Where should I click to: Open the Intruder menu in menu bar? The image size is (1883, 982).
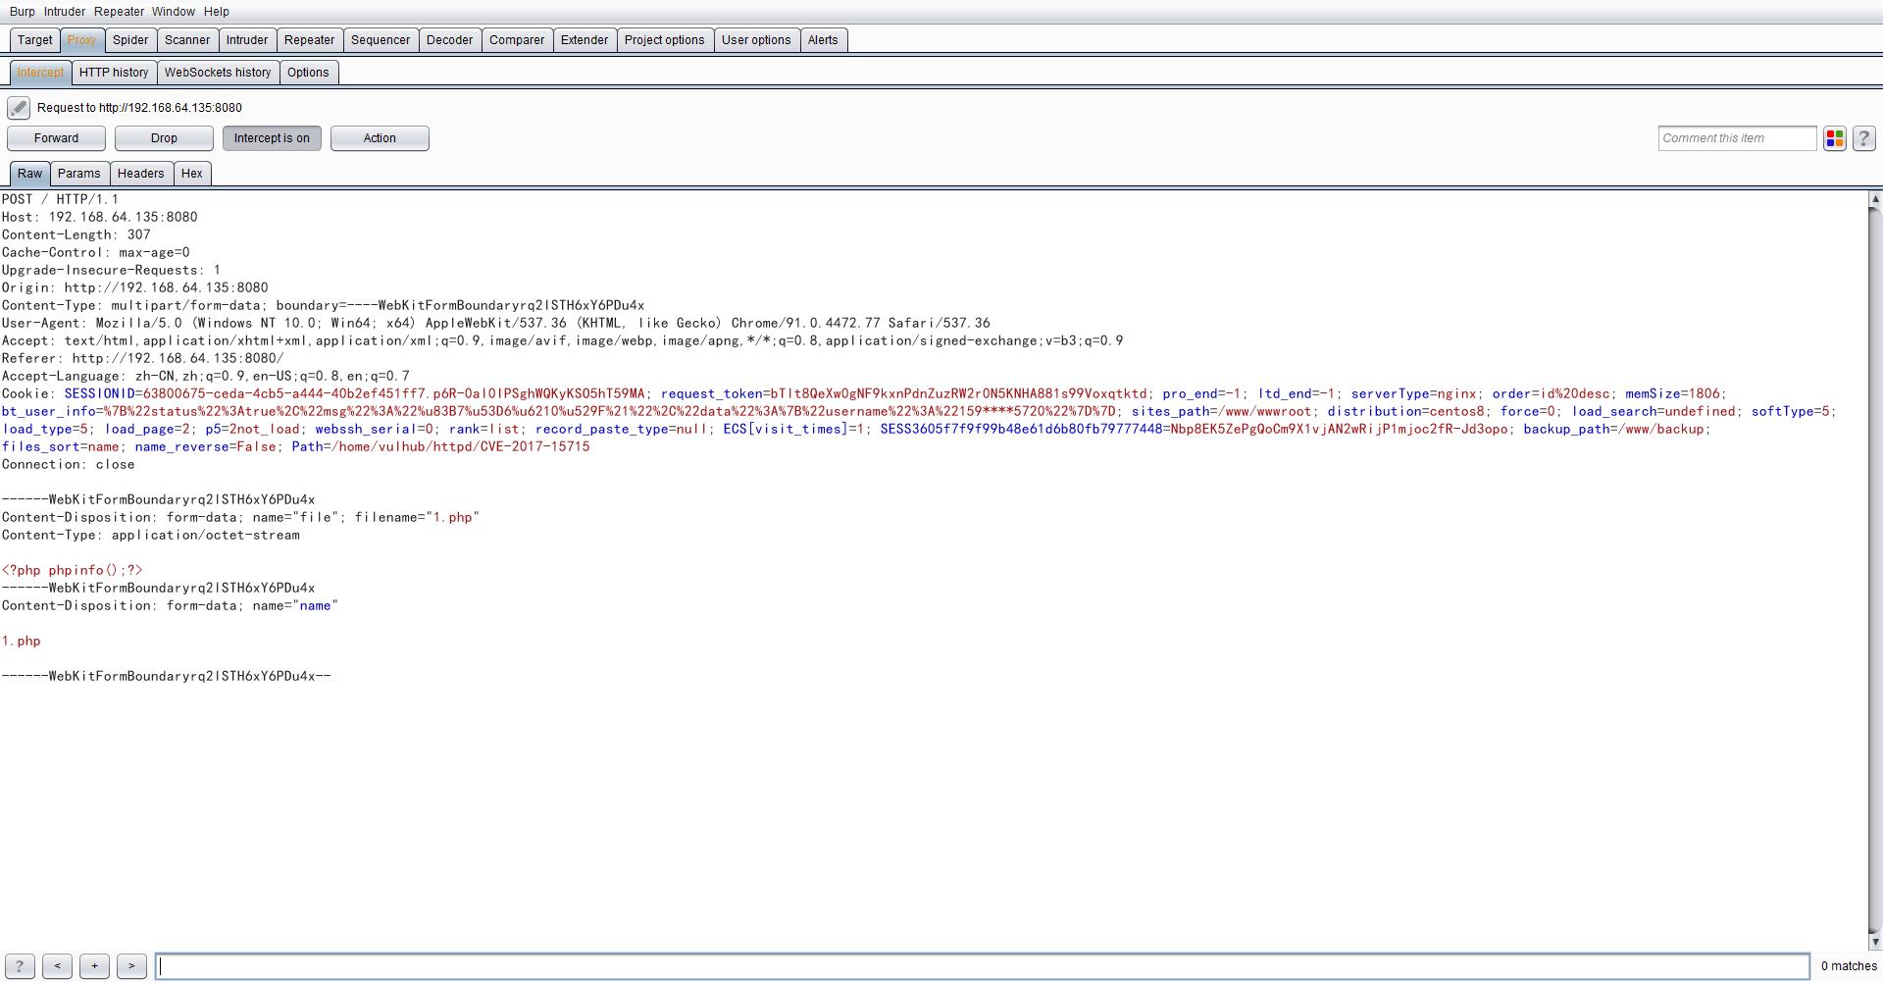(x=65, y=12)
